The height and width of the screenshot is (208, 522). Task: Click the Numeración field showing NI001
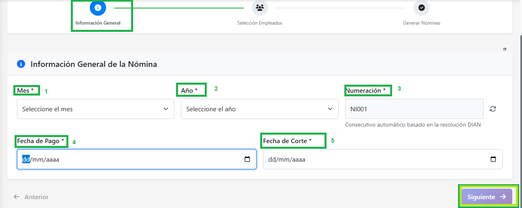[414, 109]
